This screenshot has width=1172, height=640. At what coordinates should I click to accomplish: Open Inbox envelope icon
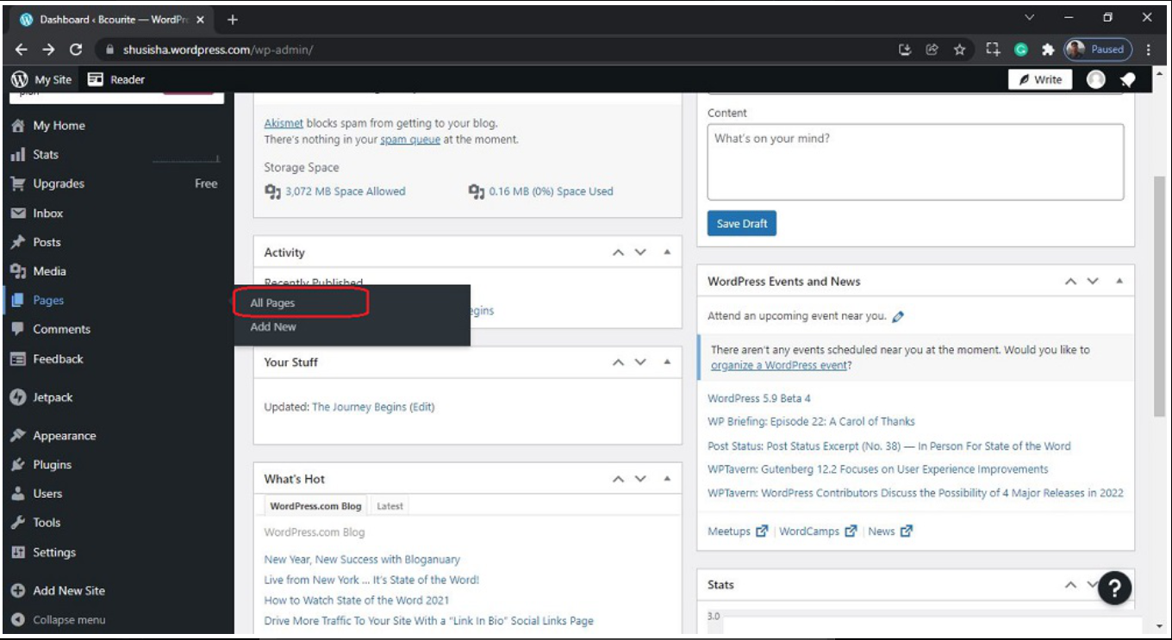(18, 214)
